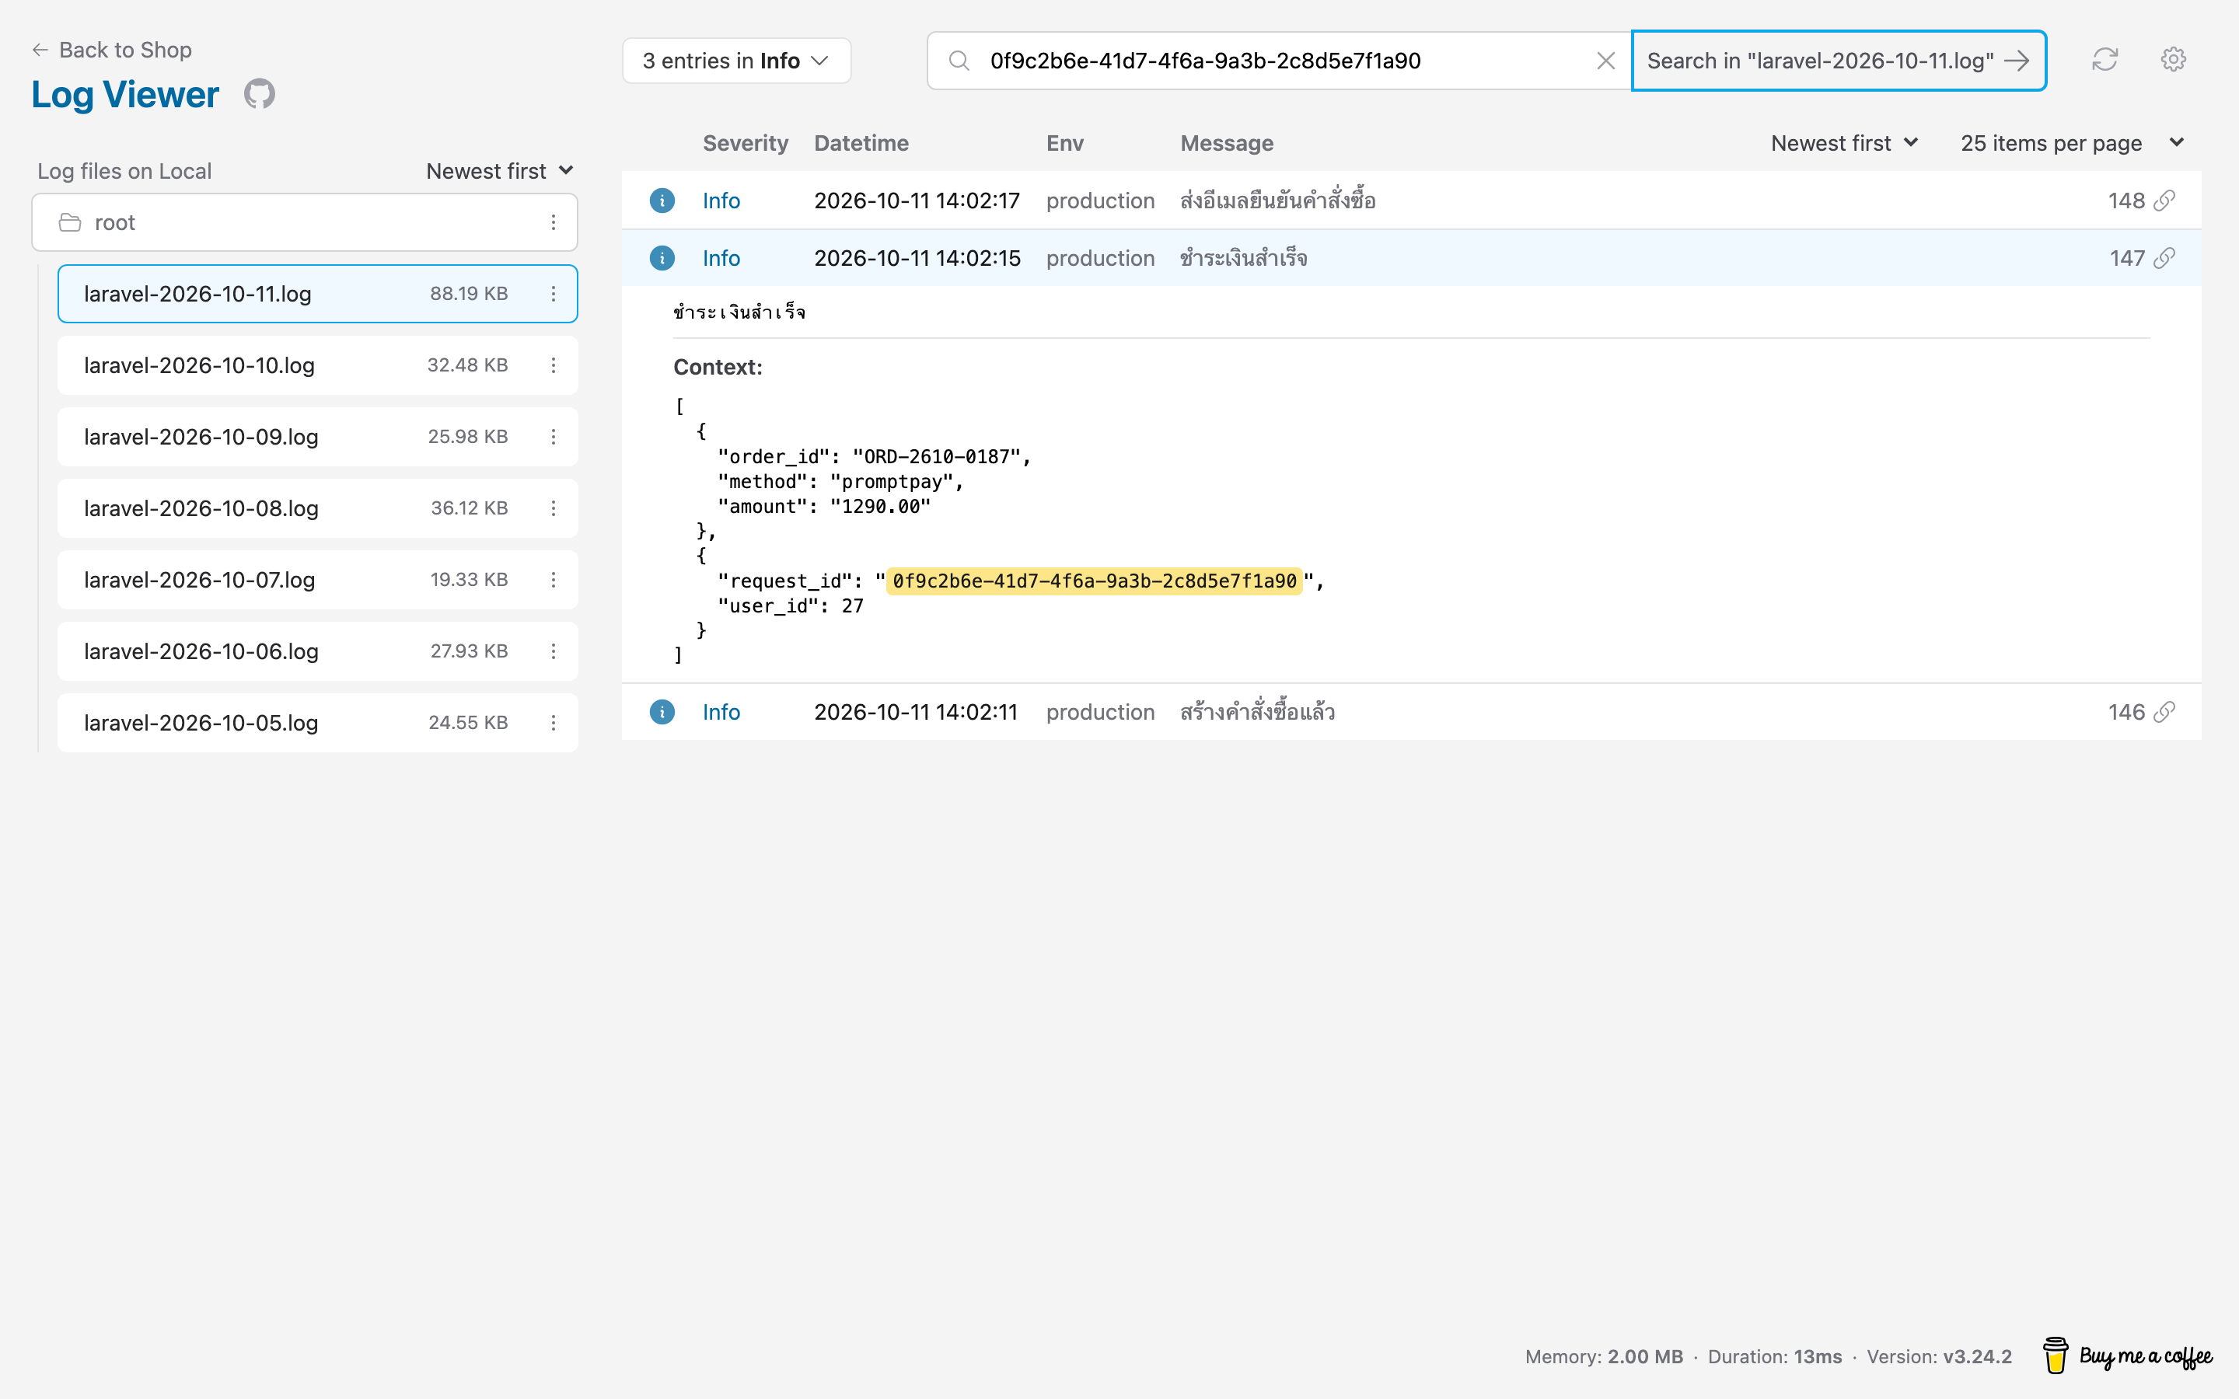The width and height of the screenshot is (2239, 1399).
Task: Copy link to log entry 147
Action: pos(2165,258)
